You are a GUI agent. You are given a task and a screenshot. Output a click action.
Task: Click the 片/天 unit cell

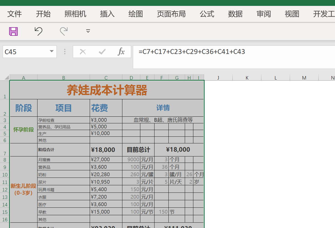click(x=177, y=182)
